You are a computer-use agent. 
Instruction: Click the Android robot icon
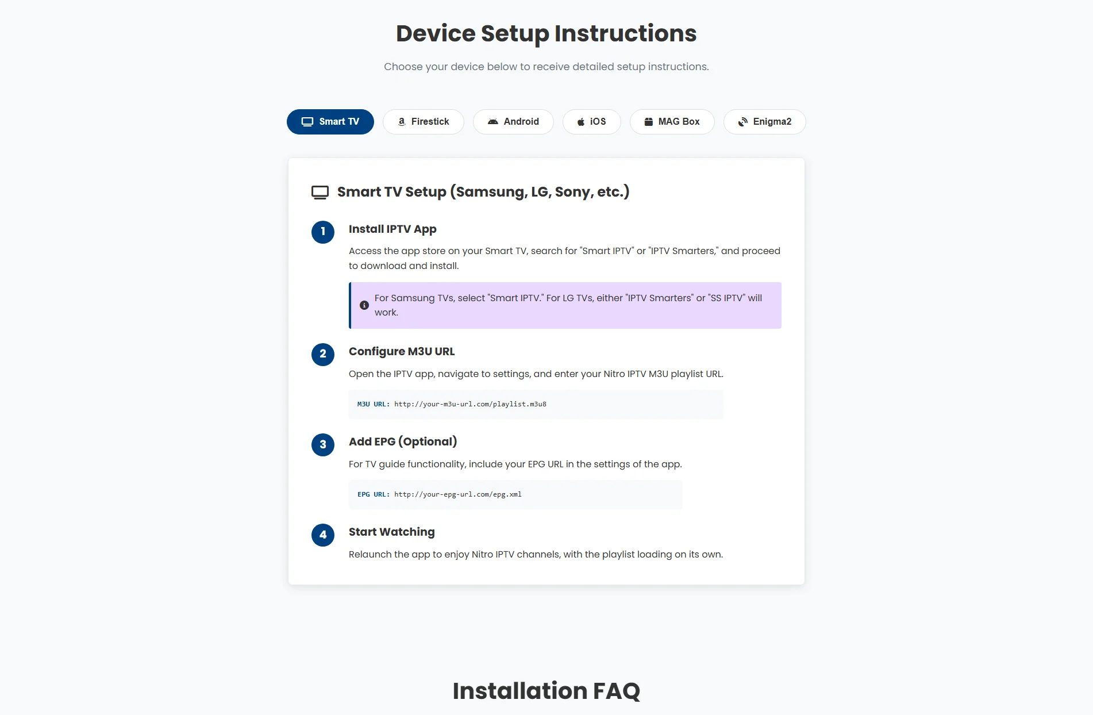tap(493, 122)
